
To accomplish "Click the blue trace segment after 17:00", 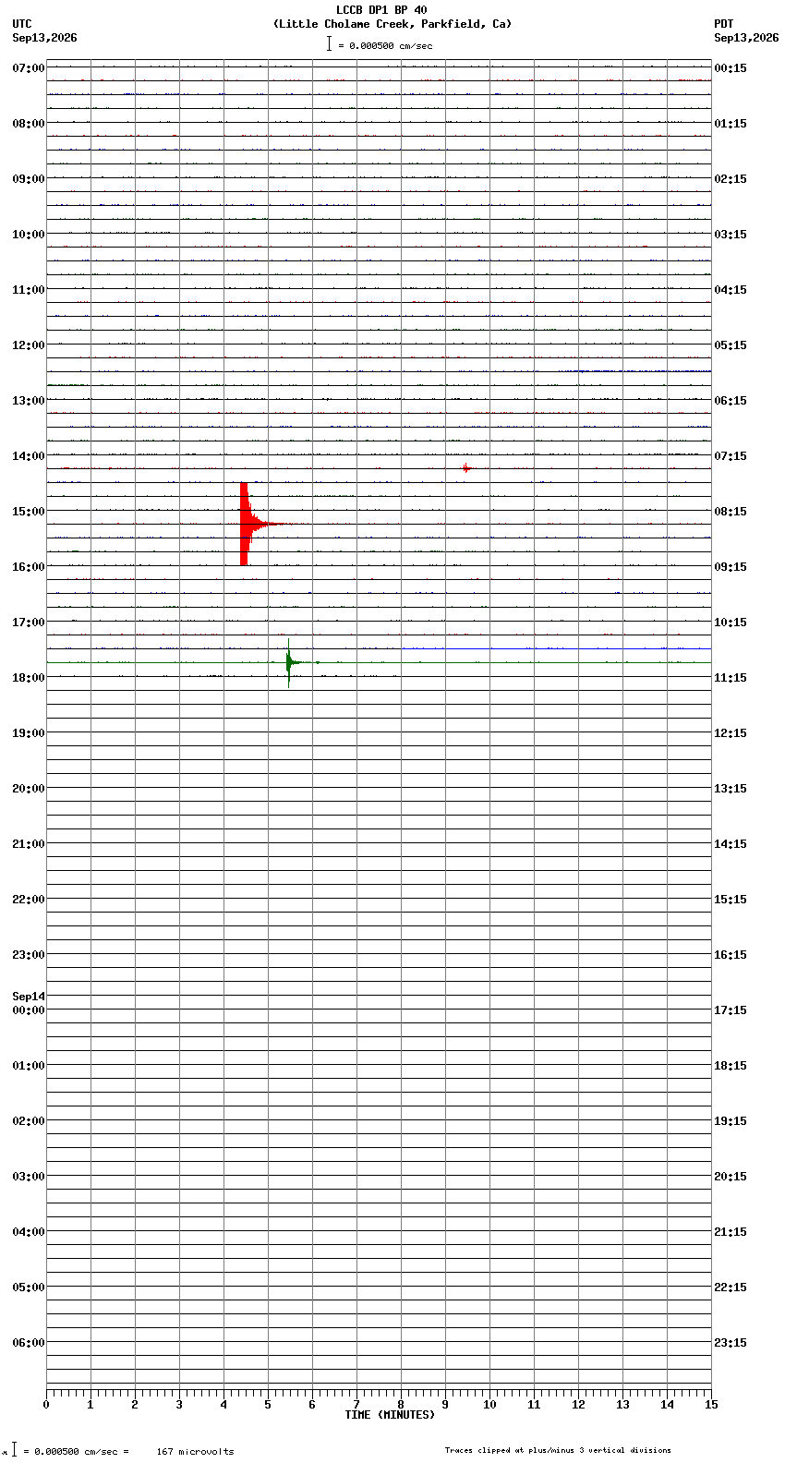I will click(x=556, y=648).
